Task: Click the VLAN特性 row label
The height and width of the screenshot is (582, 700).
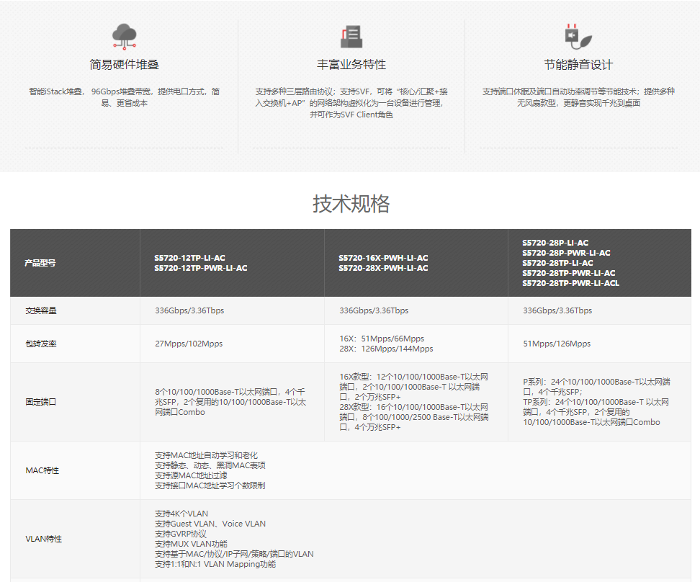Action: point(43,539)
